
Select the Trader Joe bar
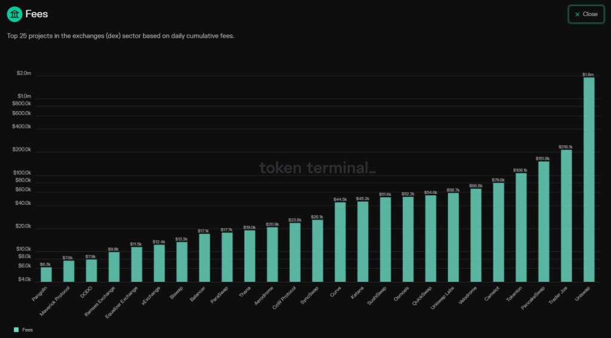coord(566,215)
